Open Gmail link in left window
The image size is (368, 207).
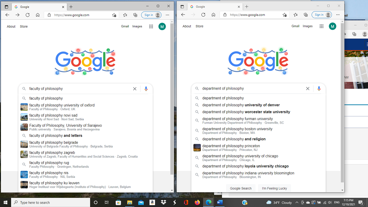coord(125,26)
